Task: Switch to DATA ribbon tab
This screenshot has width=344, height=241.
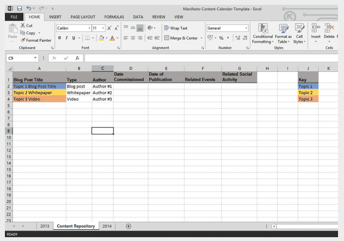Action: coord(138,17)
